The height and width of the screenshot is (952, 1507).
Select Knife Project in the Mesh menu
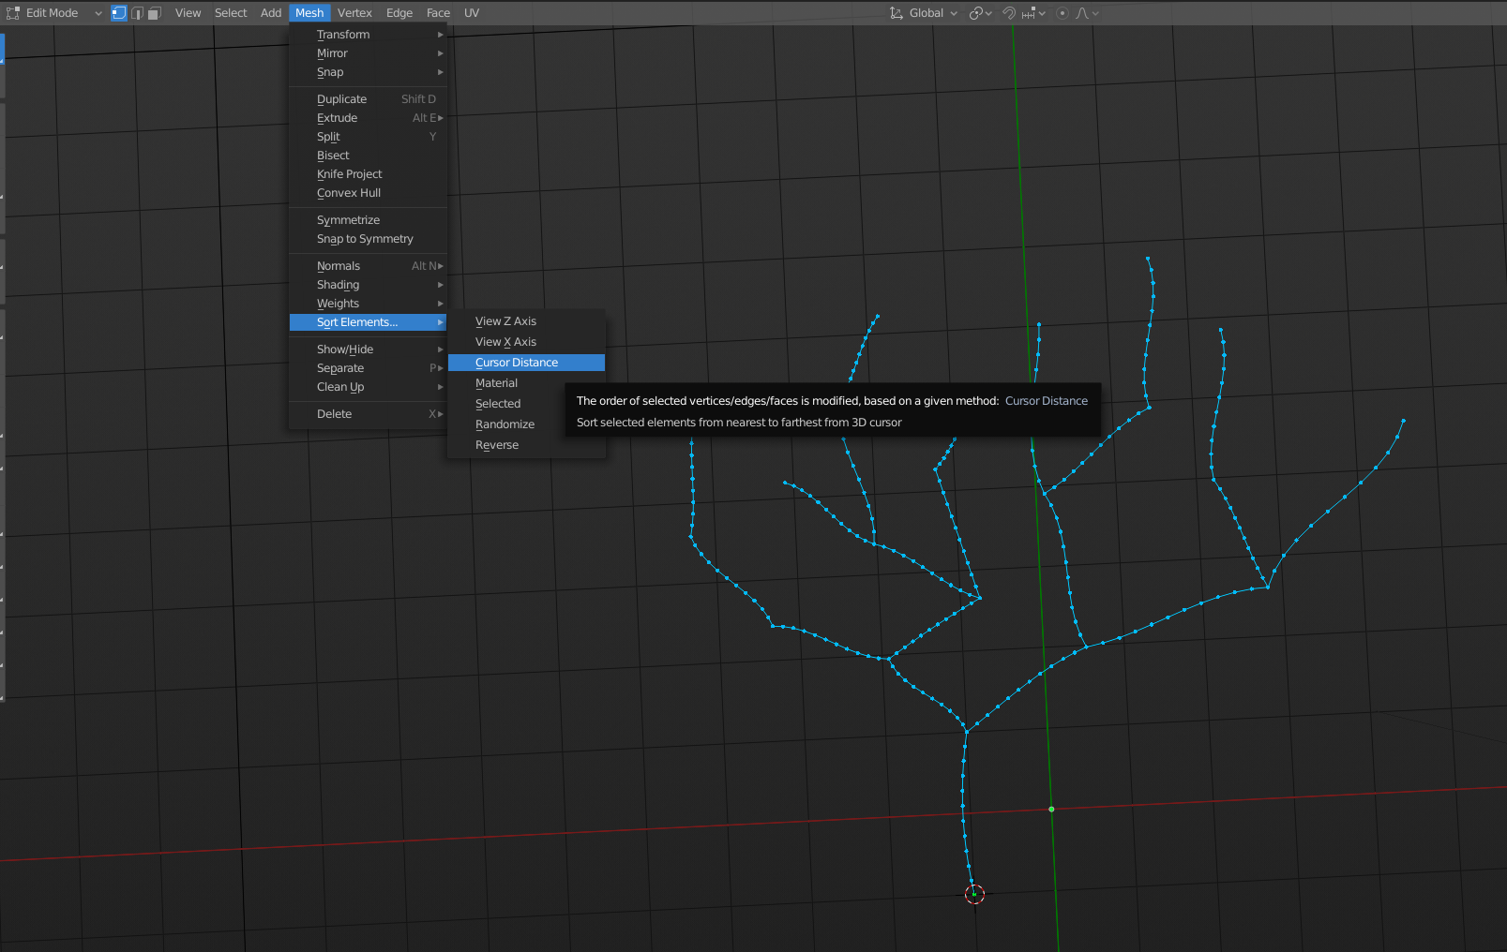368,174
